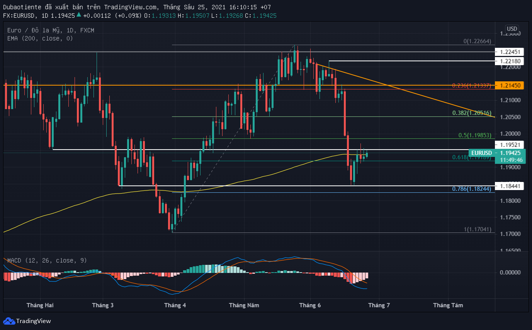Click the green up-triangle price change icon

(x=79, y=15)
